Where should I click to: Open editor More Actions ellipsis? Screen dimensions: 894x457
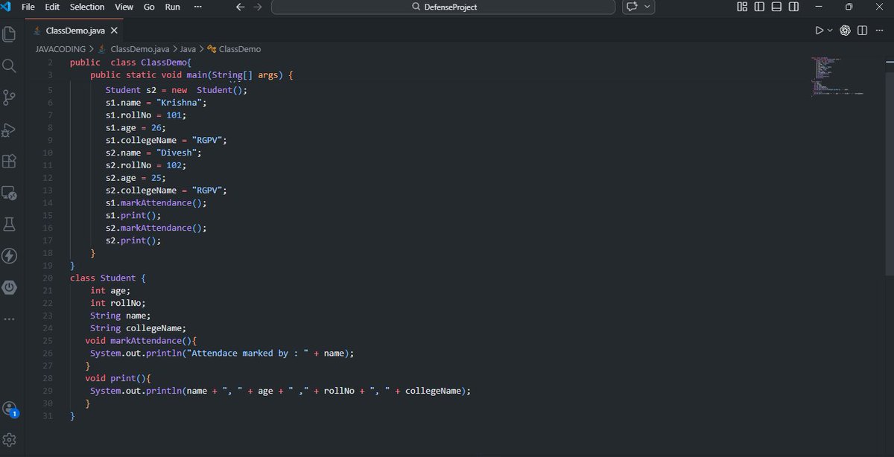879,31
